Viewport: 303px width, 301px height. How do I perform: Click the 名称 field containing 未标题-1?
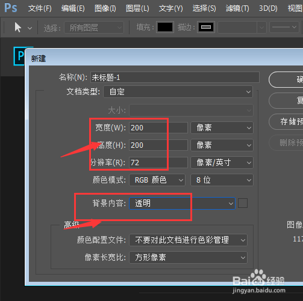tap(175, 78)
